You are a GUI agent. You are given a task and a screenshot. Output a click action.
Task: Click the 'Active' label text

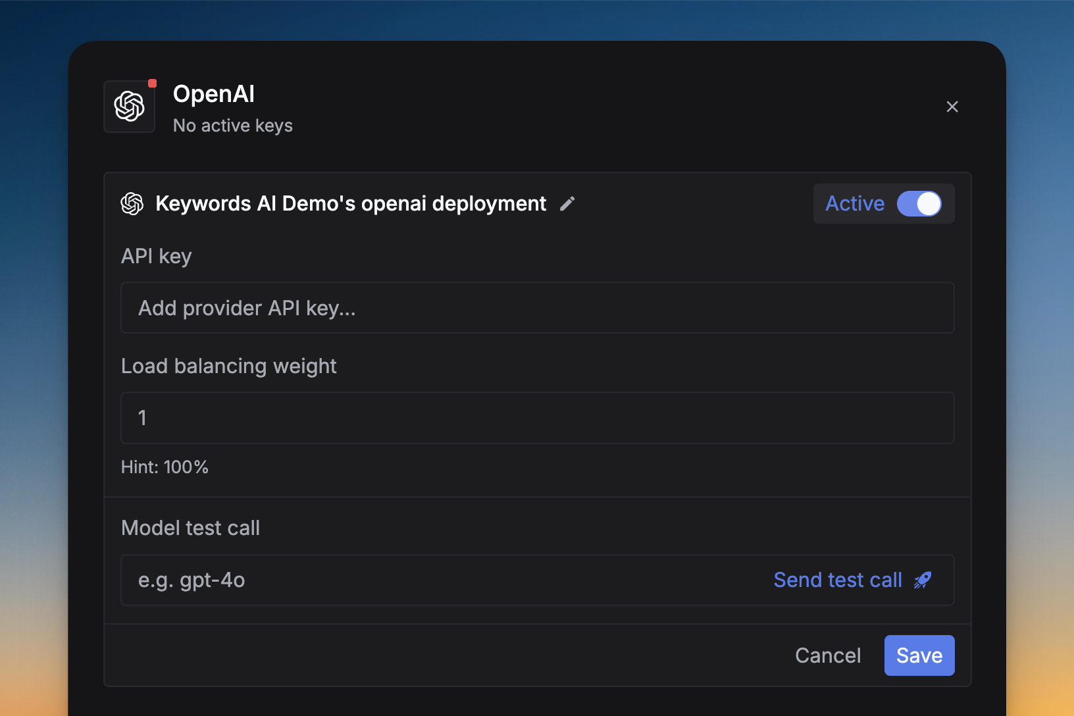click(855, 204)
